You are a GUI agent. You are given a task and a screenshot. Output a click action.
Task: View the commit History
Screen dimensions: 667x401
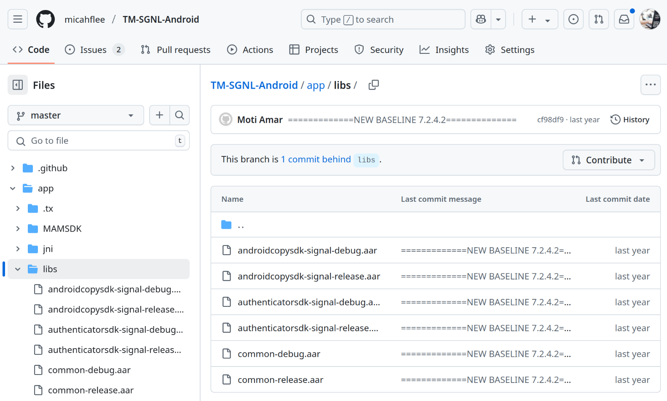630,120
